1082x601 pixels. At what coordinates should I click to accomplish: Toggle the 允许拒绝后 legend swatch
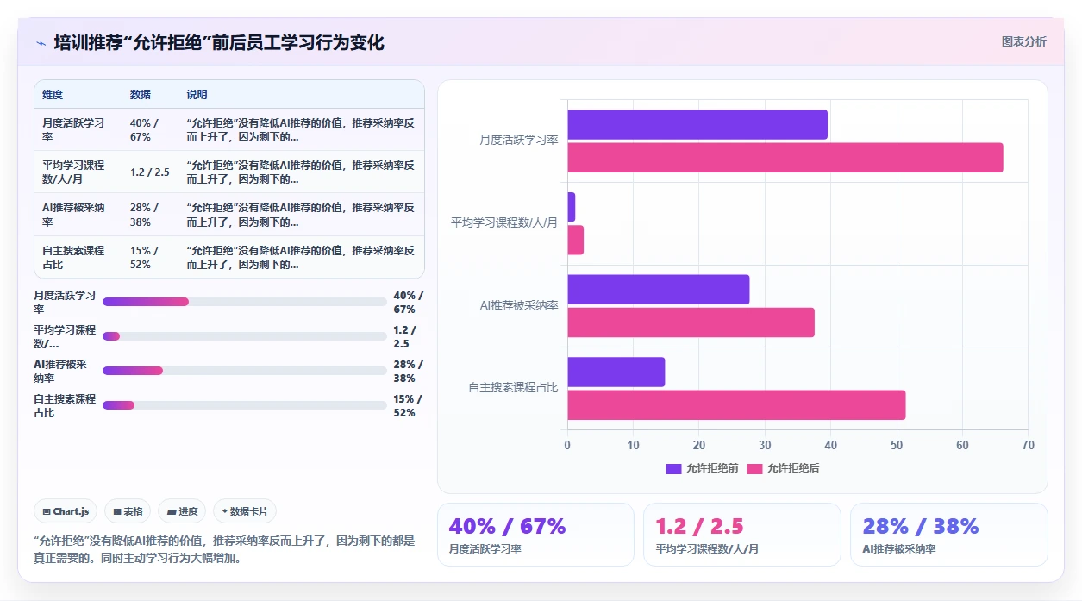[754, 468]
